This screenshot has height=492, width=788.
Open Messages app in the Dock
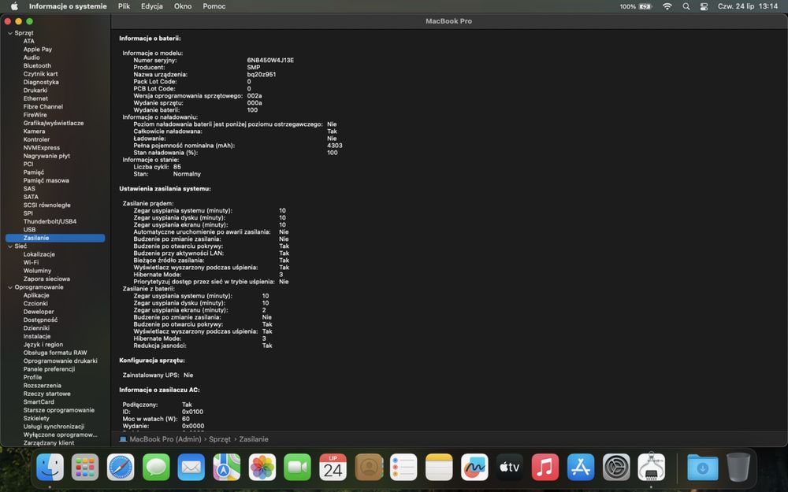tap(156, 468)
